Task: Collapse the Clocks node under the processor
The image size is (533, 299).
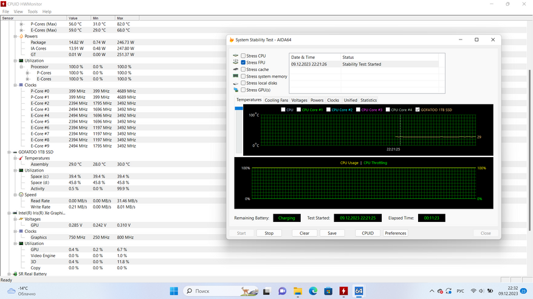Action: click(x=15, y=85)
